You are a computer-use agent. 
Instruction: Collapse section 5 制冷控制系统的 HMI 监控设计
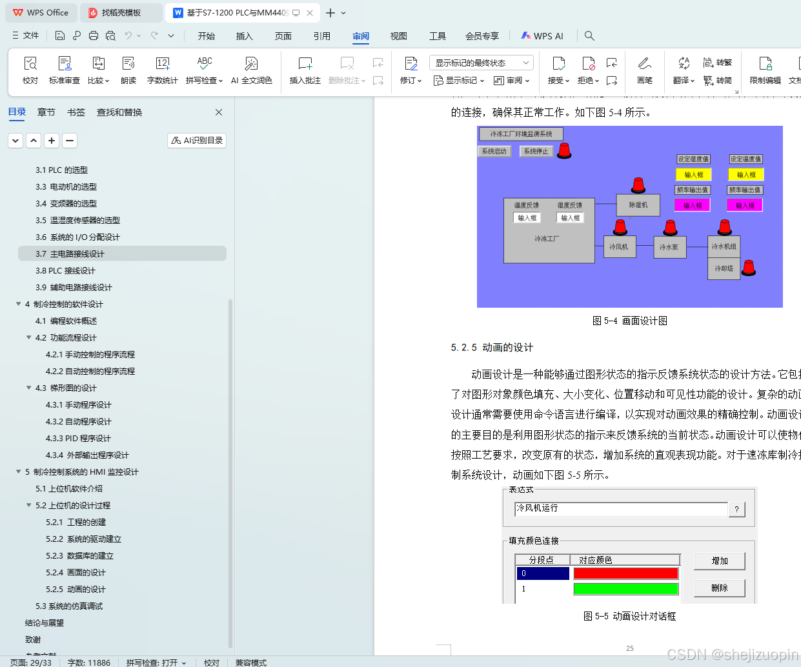coord(18,472)
